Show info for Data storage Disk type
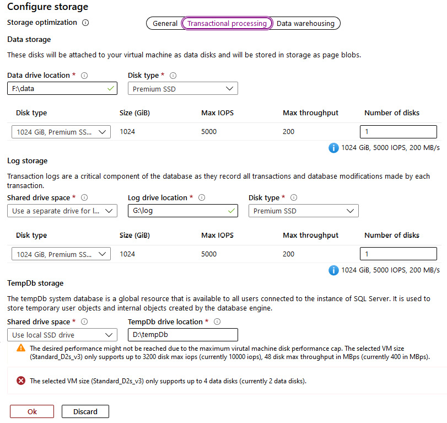 [173, 76]
